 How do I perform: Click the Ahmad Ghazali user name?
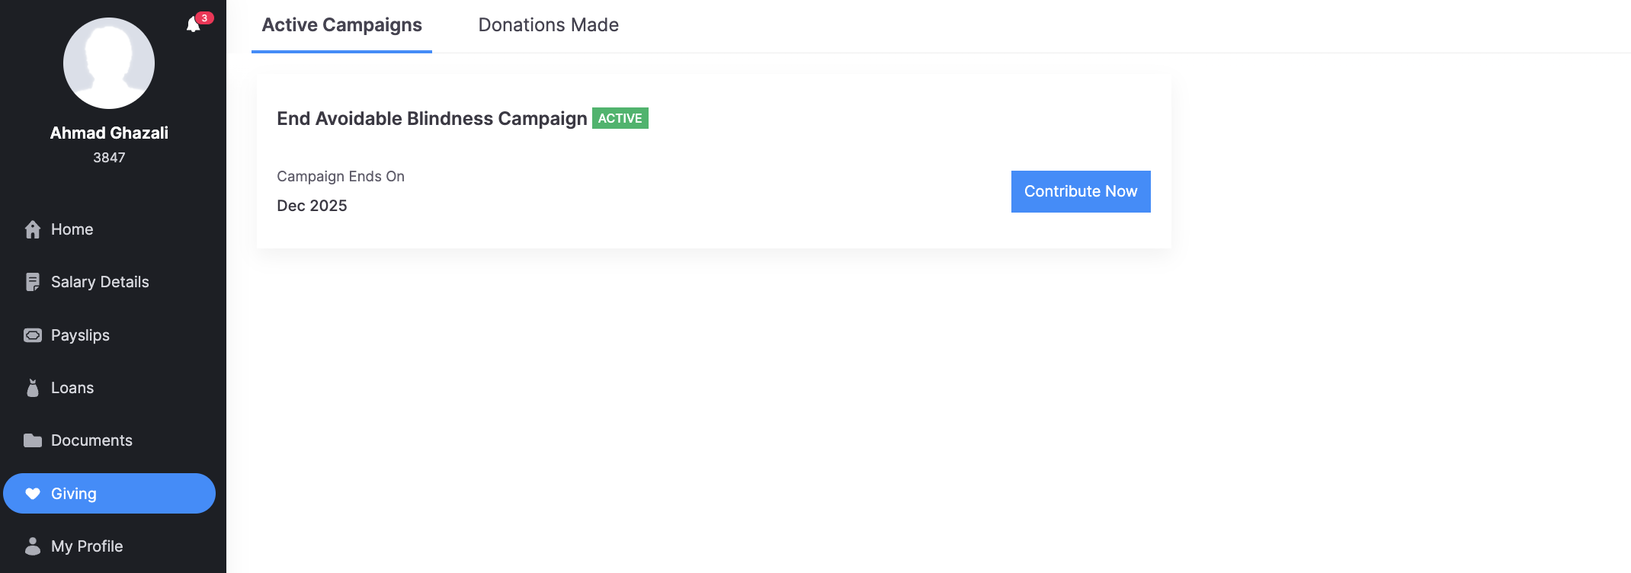pos(109,133)
